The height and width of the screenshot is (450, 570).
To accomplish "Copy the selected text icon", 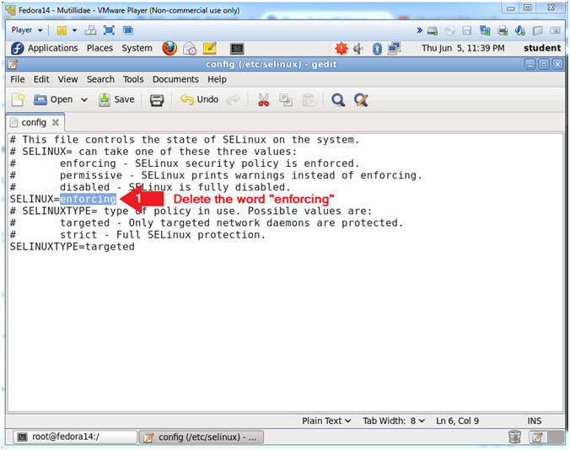I will pos(286,100).
